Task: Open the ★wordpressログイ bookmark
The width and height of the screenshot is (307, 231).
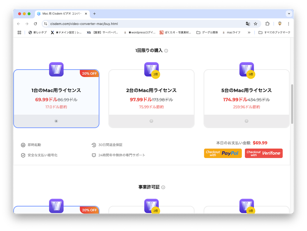Action: click(140, 33)
